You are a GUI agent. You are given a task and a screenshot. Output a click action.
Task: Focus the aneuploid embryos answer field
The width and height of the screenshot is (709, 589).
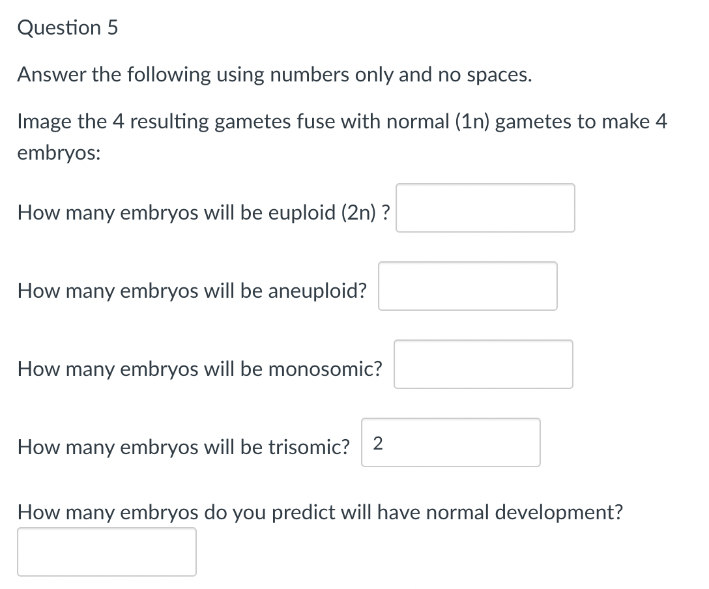pos(467,286)
